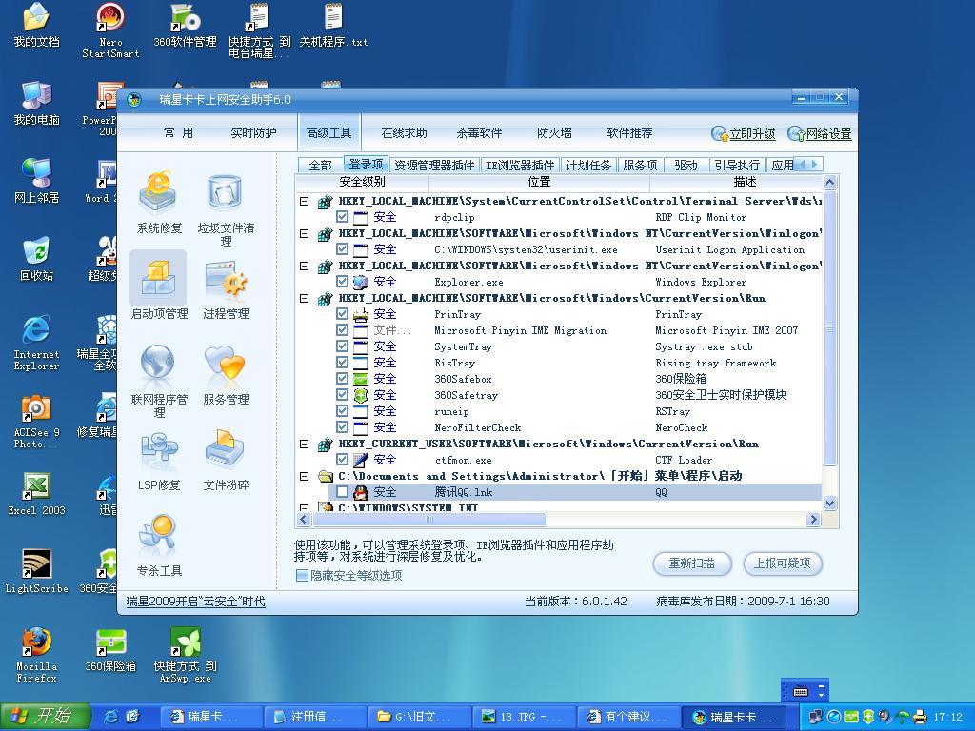This screenshot has height=731, width=975.
Task: Uncheck Microsoft Pinyin IME Migration entry
Action: [x=342, y=330]
